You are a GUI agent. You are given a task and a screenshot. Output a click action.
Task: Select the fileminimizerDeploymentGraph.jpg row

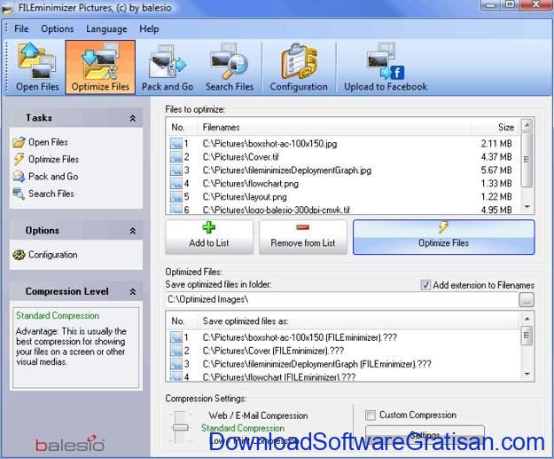point(342,170)
